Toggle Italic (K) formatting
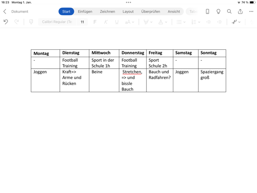 click(x=106, y=22)
